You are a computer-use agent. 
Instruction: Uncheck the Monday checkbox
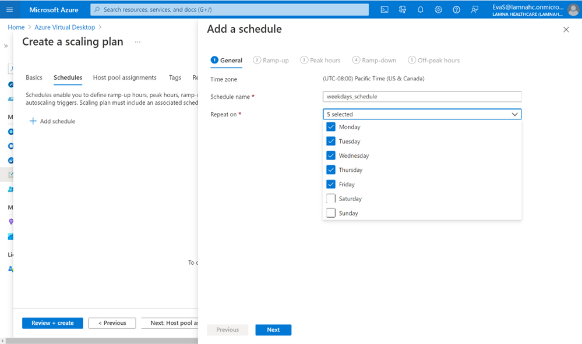click(x=331, y=127)
